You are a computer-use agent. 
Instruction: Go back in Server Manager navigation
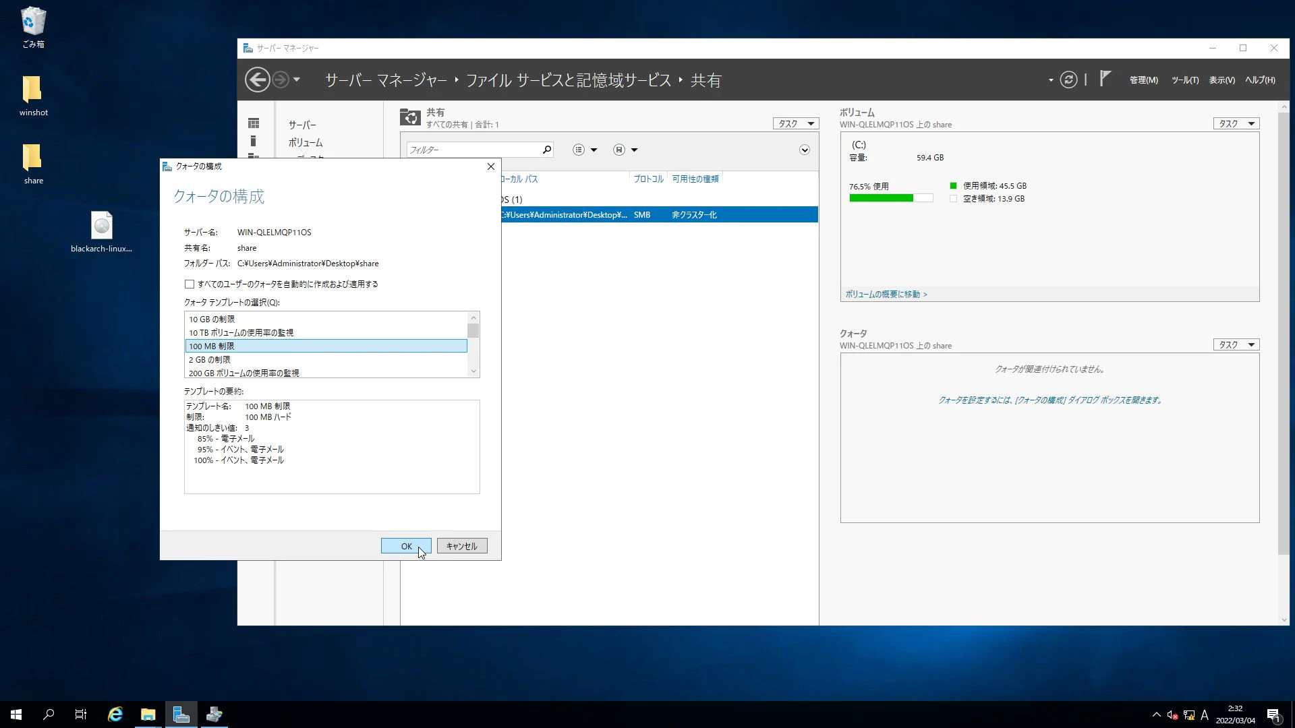[x=257, y=80]
